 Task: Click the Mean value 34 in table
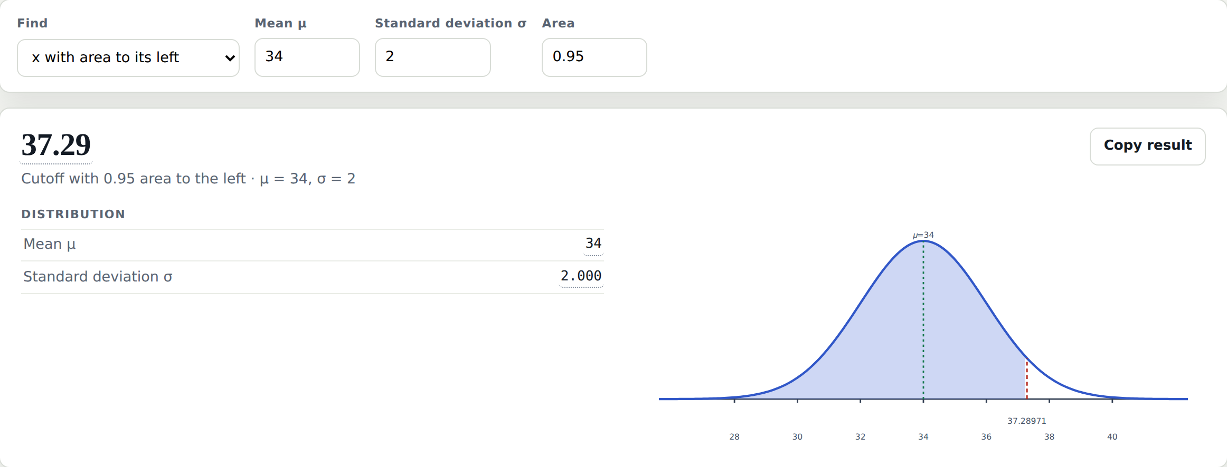pyautogui.click(x=593, y=244)
